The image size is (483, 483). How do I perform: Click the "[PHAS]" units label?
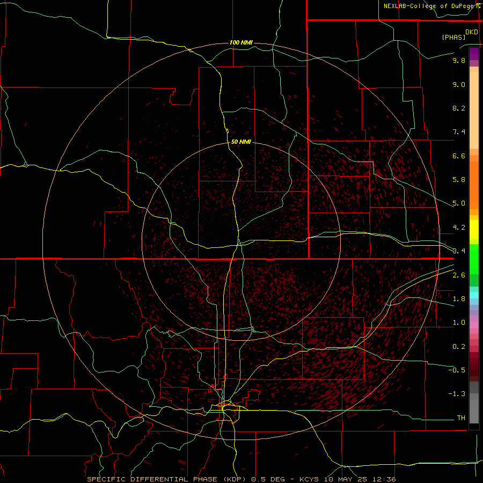coord(453,37)
